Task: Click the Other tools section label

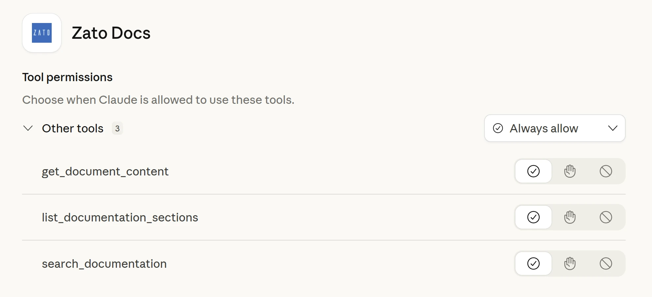Action: (73, 128)
